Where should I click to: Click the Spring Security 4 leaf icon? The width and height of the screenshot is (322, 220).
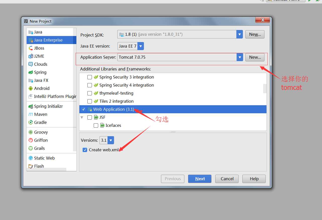(96, 85)
